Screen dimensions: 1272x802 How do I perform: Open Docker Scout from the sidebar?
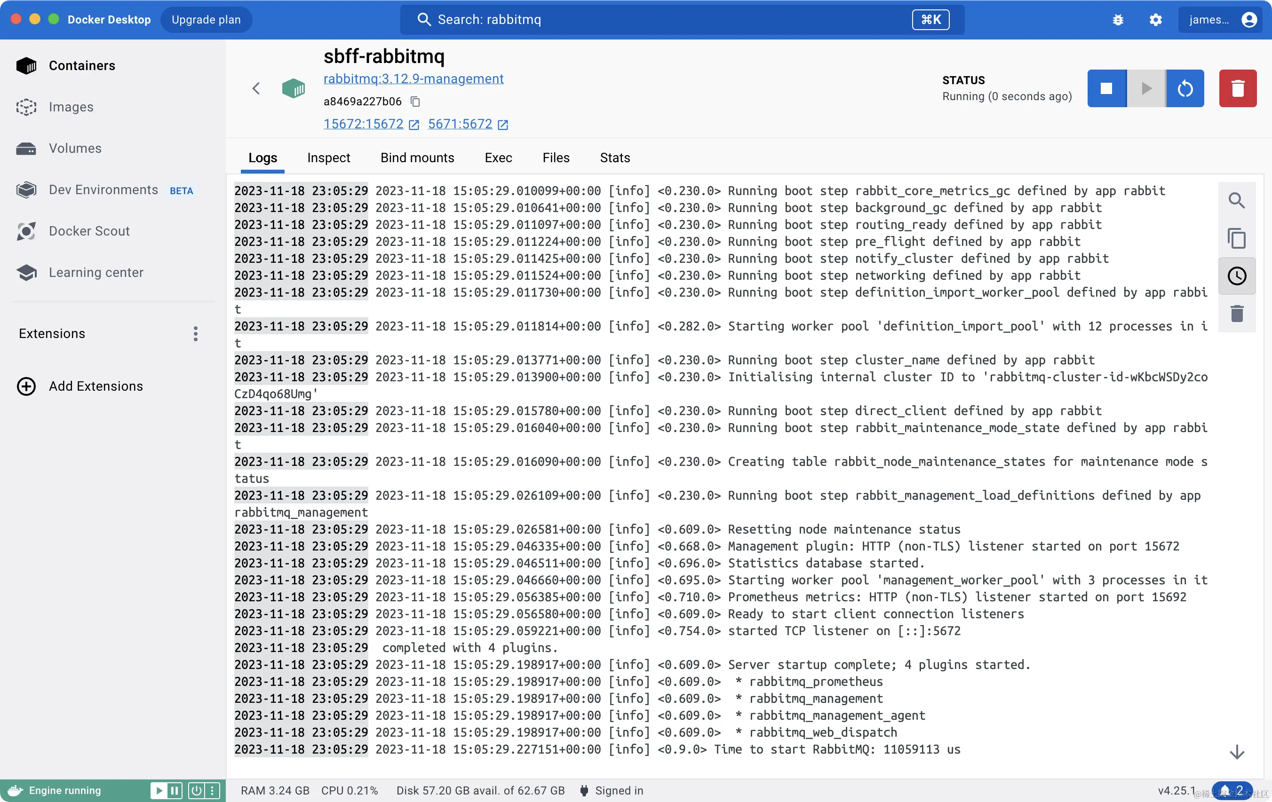tap(90, 231)
